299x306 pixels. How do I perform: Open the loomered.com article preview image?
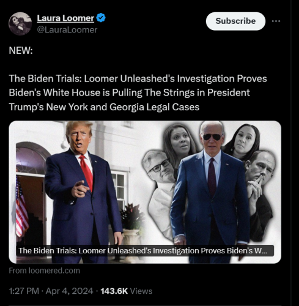coord(145,192)
